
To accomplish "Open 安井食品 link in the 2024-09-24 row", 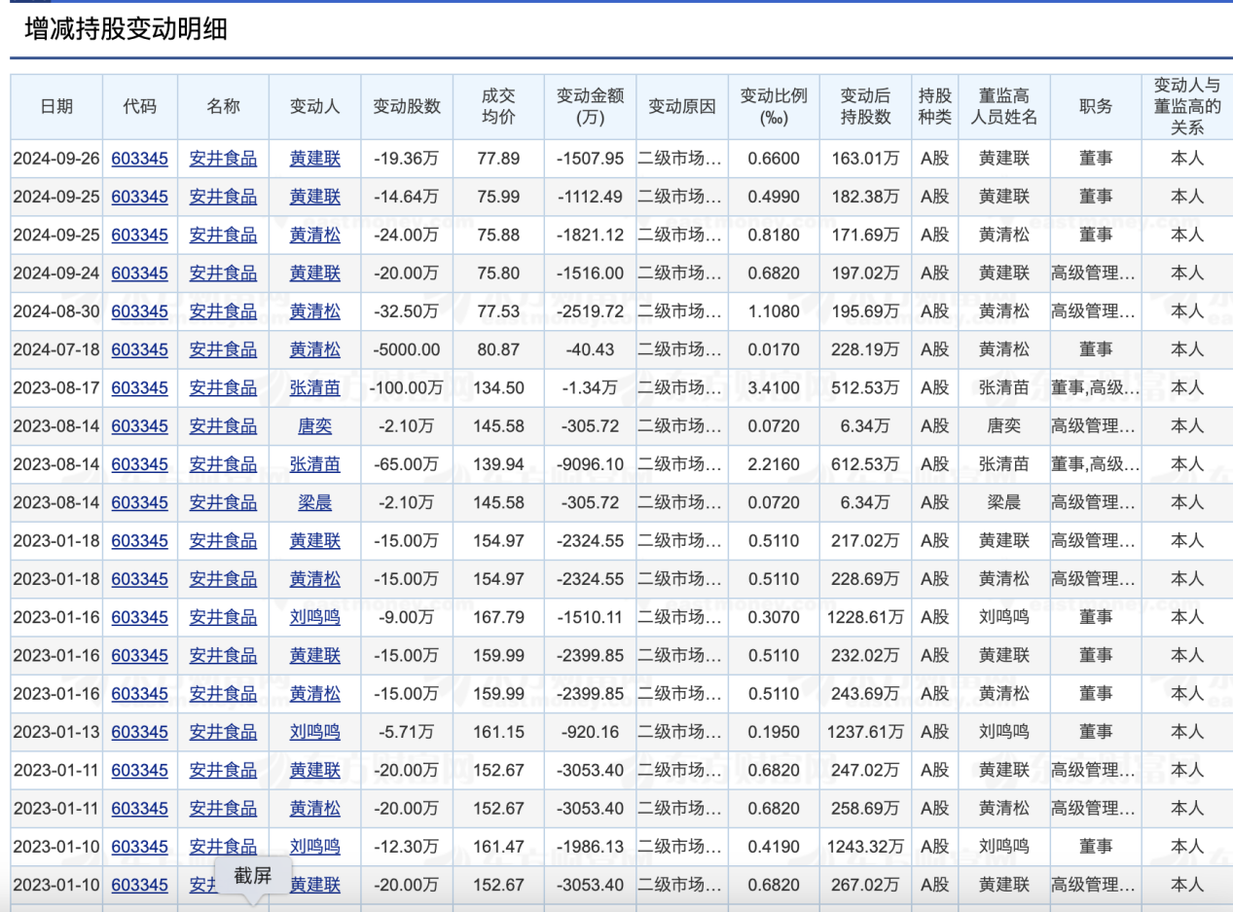I will click(223, 274).
